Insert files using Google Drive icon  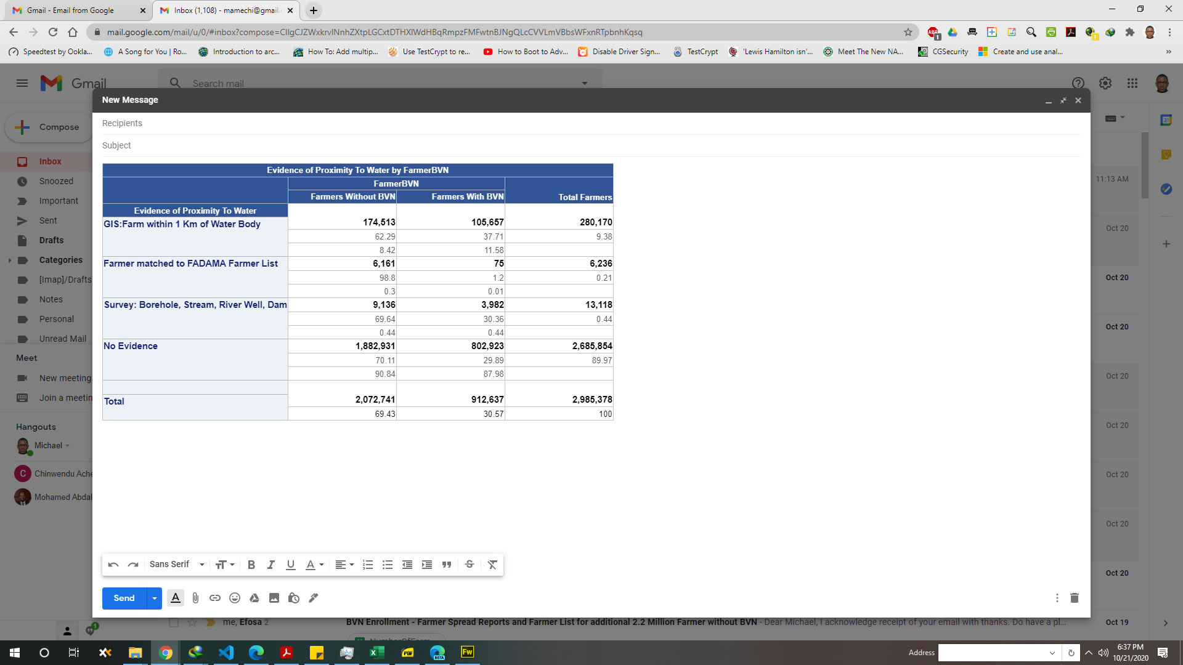[x=254, y=598]
